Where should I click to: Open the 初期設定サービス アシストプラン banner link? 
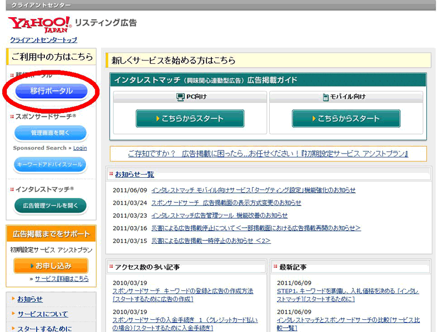coord(268,154)
